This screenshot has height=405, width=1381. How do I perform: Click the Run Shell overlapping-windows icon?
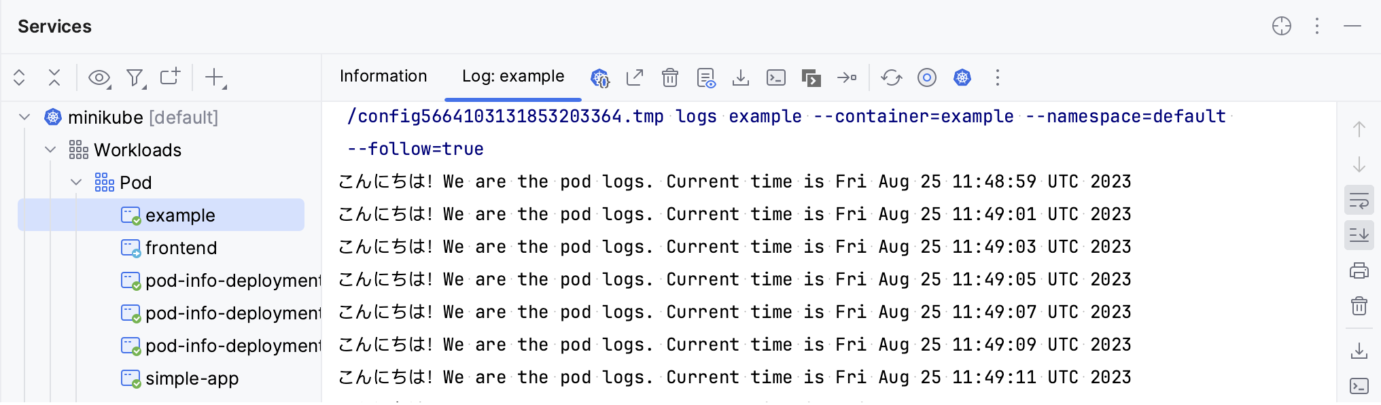(x=811, y=78)
